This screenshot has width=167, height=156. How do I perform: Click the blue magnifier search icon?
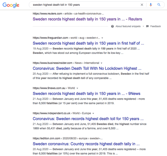[159, 5]
